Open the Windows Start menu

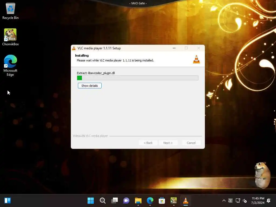pyautogui.click(x=91, y=201)
